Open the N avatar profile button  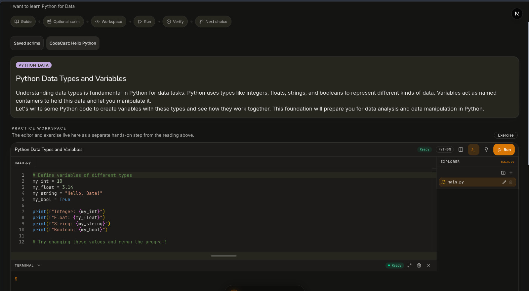517,14
